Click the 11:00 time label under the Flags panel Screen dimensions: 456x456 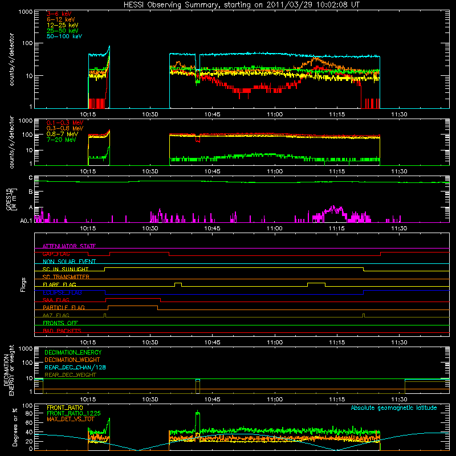pos(275,343)
